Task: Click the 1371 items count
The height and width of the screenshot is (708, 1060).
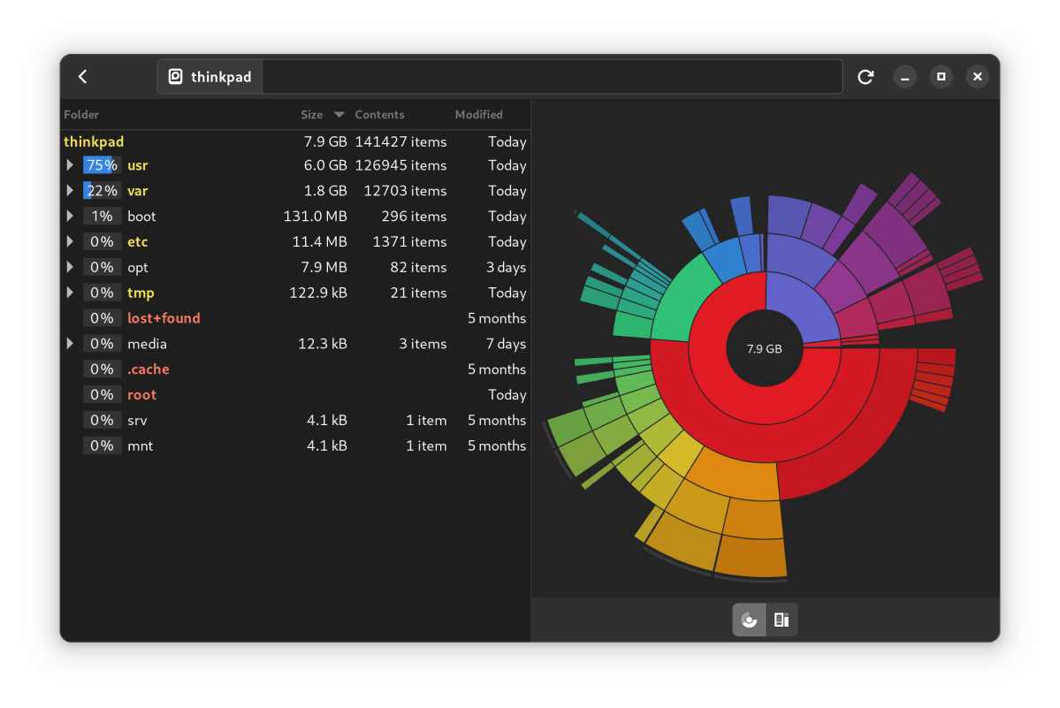Action: point(409,242)
